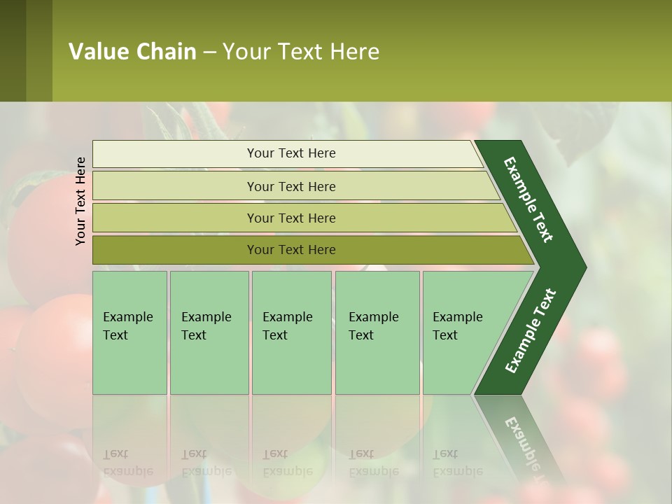Click the second "Your Text Here" bar
672x504 pixels.
click(x=290, y=186)
